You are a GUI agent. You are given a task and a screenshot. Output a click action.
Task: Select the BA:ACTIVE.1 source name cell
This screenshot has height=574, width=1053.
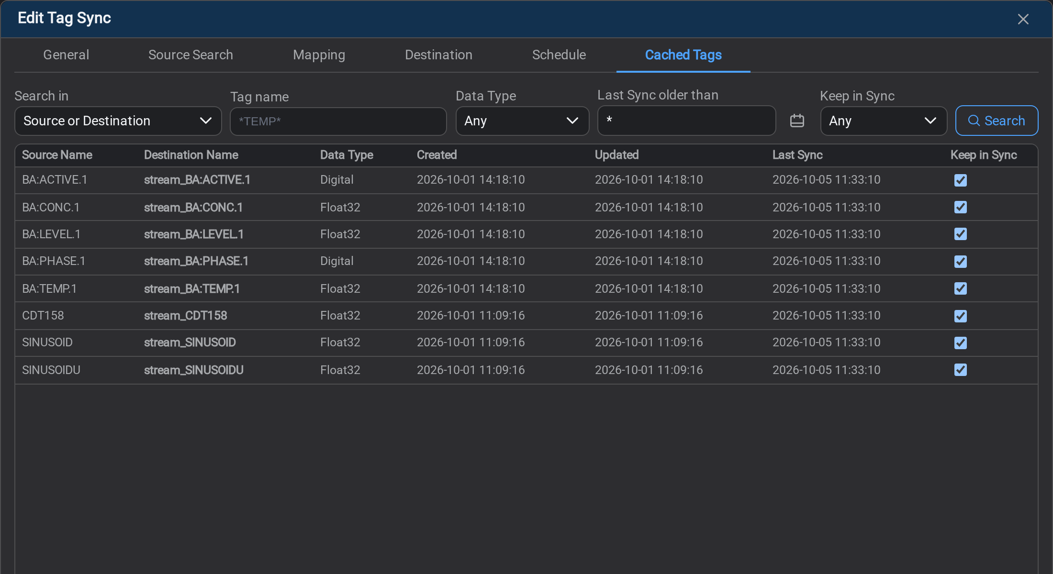[x=55, y=180]
